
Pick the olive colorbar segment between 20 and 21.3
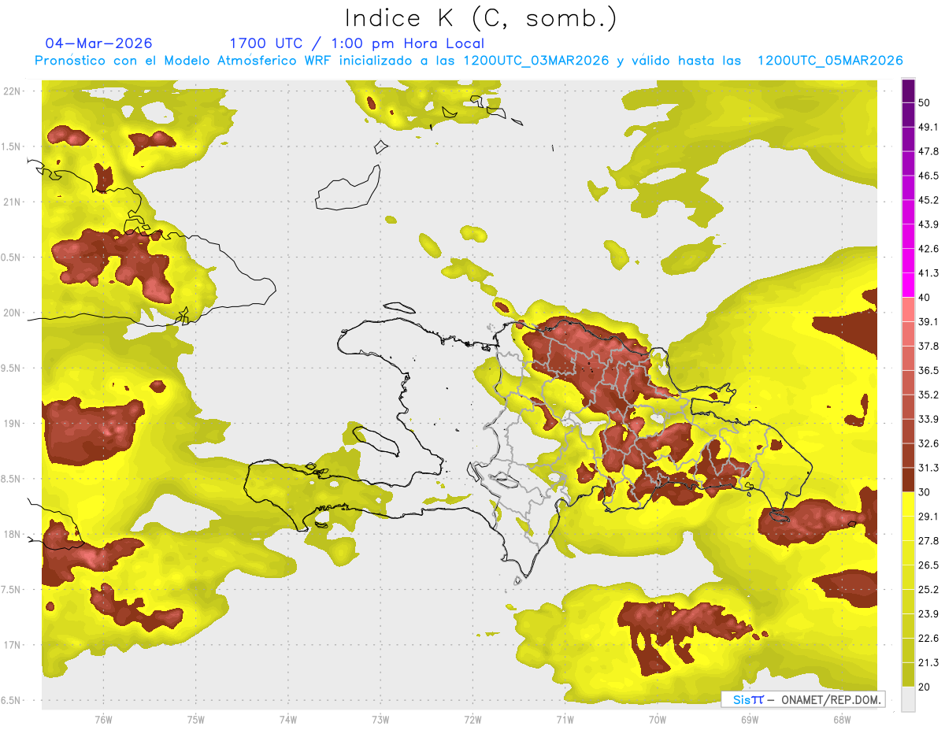click(908, 675)
